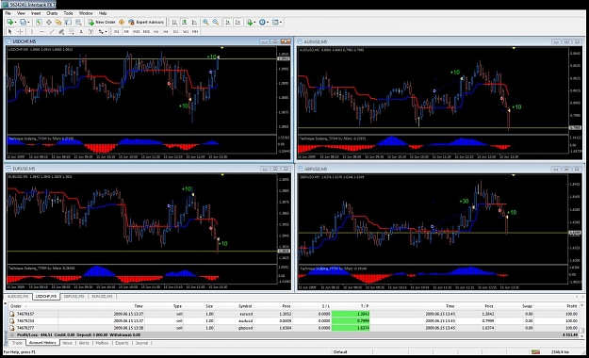The width and height of the screenshot is (589, 358).
Task: Select the Trendline drawing tool
Action: (52, 32)
